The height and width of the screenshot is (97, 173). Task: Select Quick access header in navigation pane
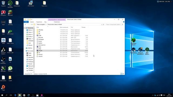point(29,28)
